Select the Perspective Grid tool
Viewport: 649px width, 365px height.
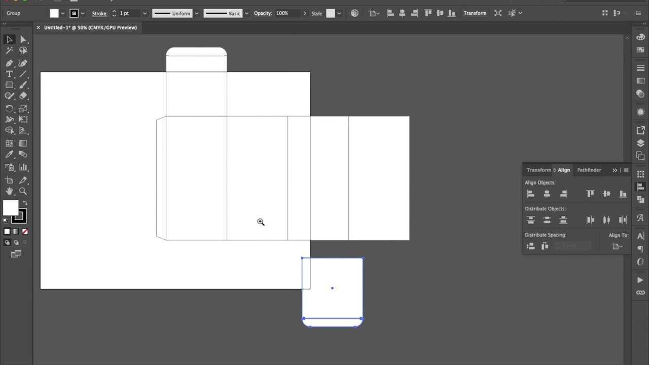(23, 130)
